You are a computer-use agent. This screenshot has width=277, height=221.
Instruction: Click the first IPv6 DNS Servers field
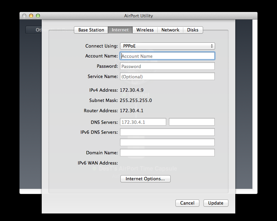click(x=167, y=132)
